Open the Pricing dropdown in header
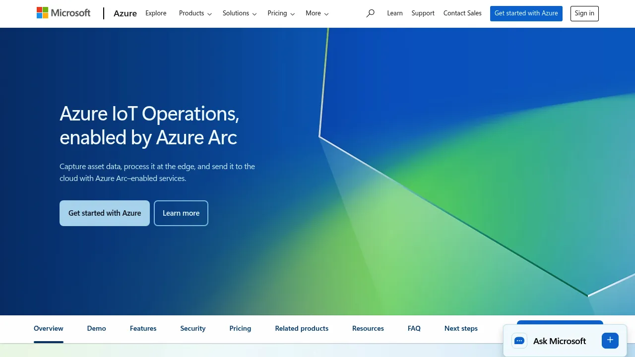The width and height of the screenshot is (635, 357). pos(281,13)
